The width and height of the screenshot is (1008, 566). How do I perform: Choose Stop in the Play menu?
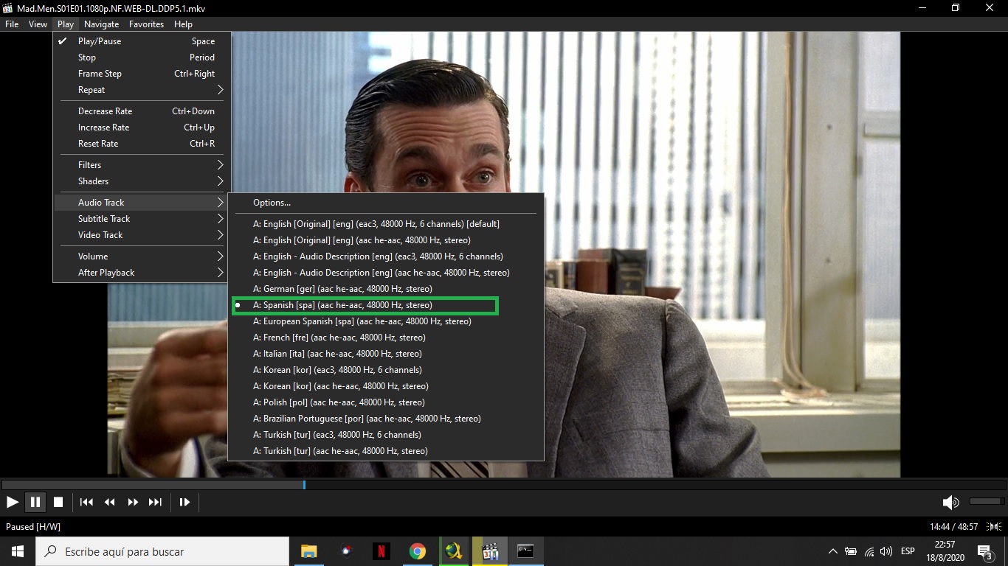142,57
